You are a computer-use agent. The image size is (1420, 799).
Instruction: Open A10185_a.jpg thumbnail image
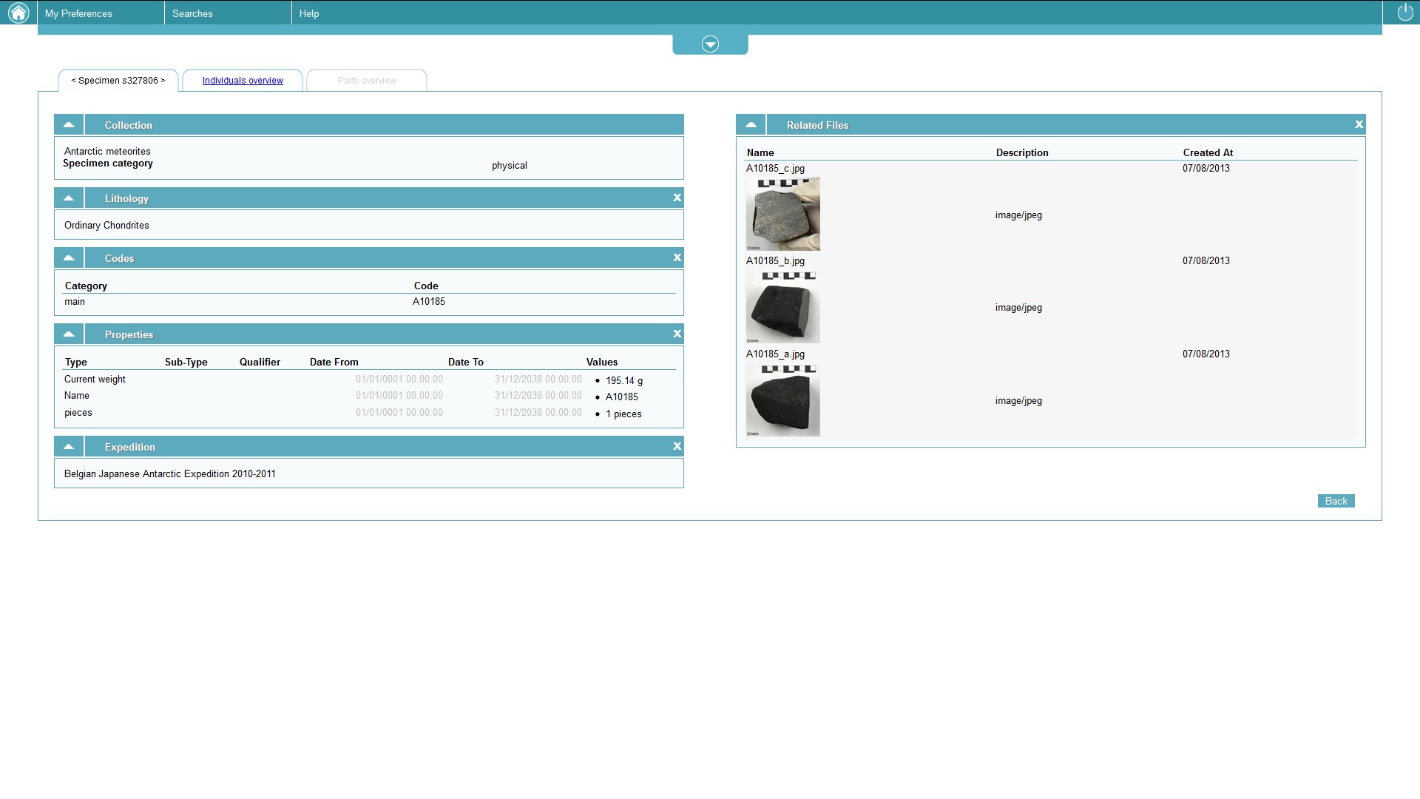[782, 399]
